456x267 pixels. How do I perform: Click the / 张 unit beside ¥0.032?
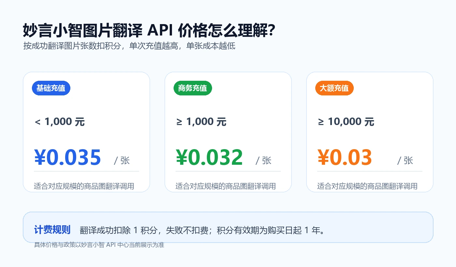[x=264, y=161]
